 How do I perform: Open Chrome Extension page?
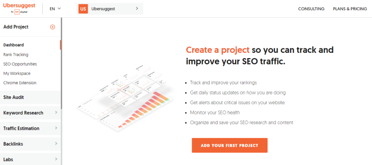point(20,83)
